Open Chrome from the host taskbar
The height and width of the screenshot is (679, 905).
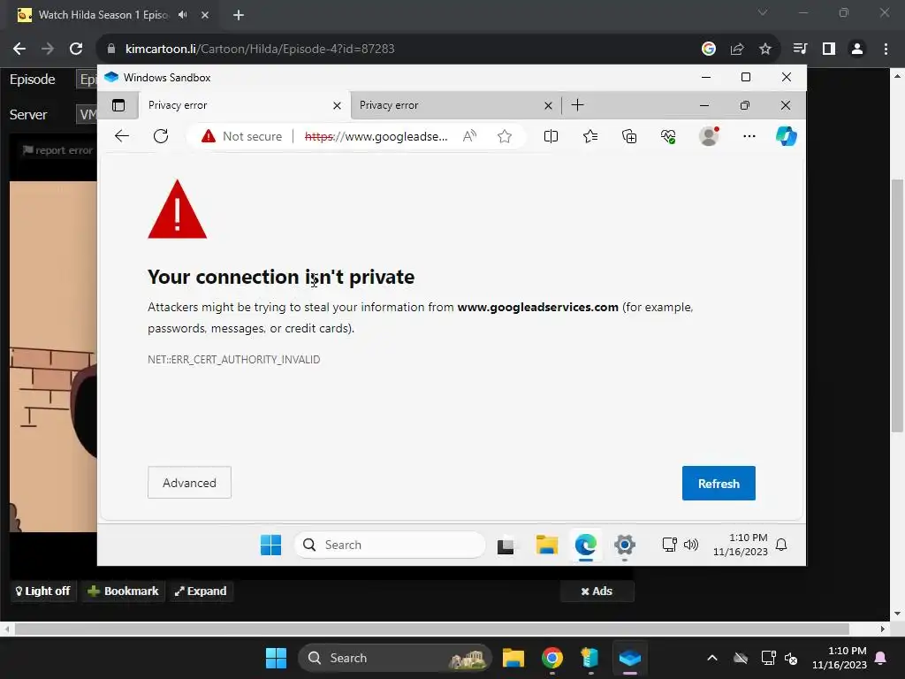[x=552, y=658]
